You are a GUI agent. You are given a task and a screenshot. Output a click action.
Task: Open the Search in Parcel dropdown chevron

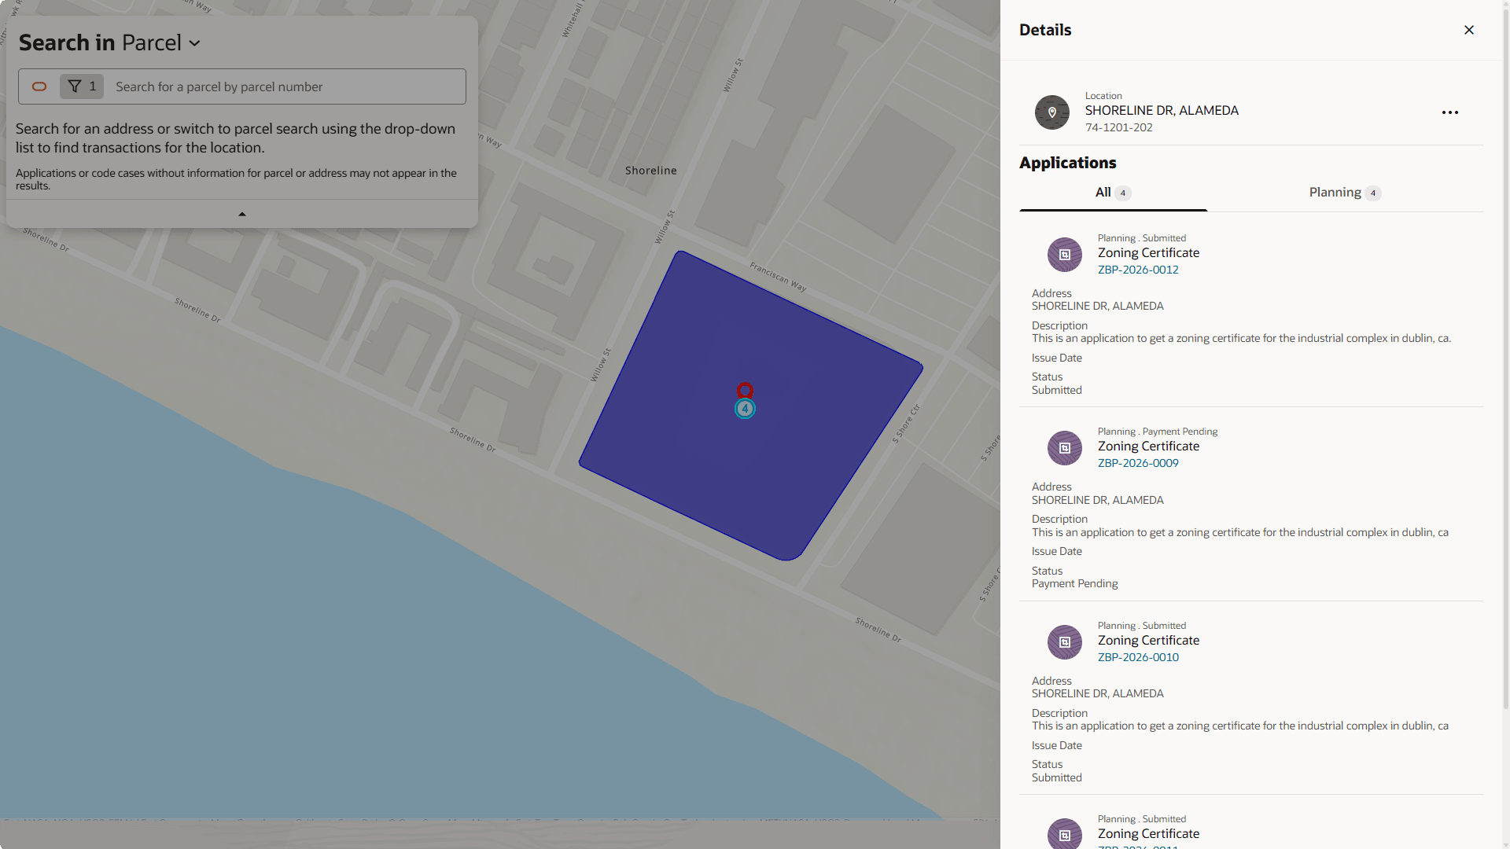pyautogui.click(x=194, y=43)
